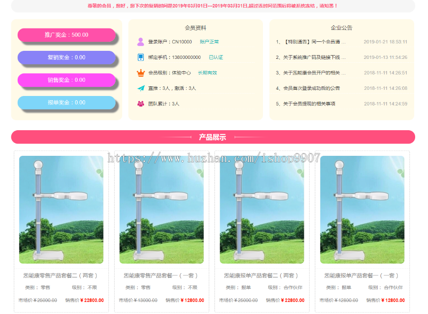This screenshot has width=428, height=314.
Task: Open product image for 报单产品套餐一（一套）
Action: pos(362,209)
